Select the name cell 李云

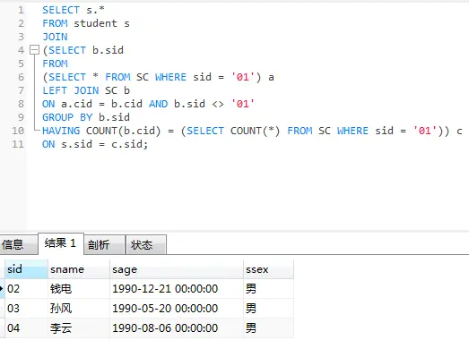[x=79, y=328]
